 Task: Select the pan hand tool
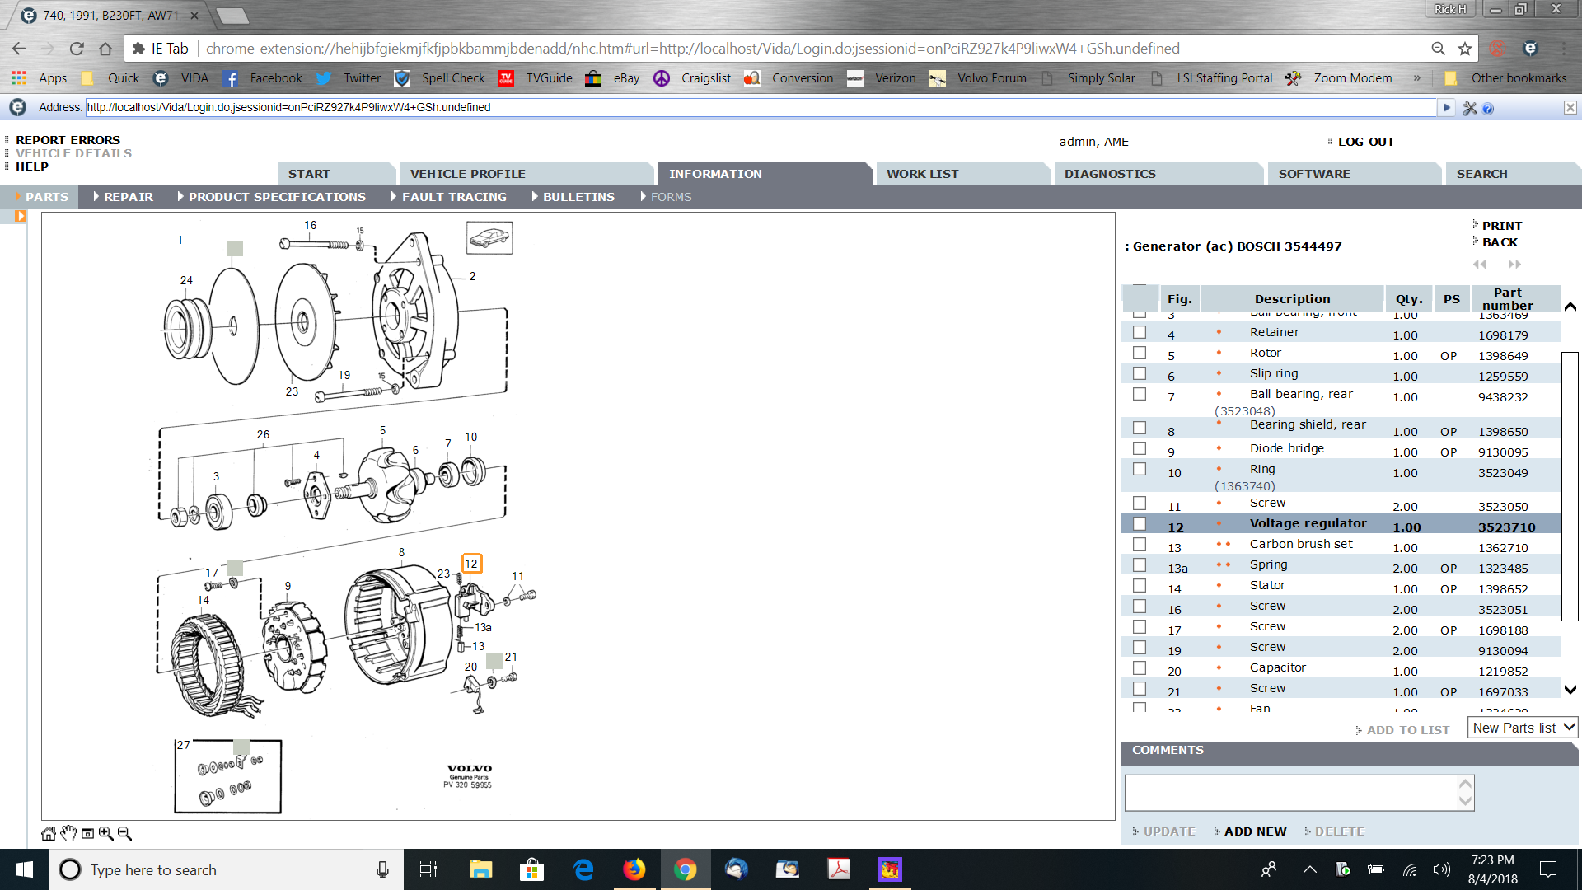tap(68, 834)
